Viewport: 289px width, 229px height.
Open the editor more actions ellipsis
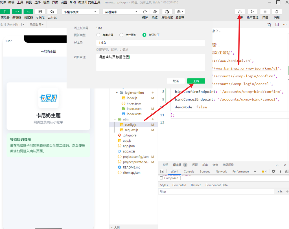coord(285,24)
